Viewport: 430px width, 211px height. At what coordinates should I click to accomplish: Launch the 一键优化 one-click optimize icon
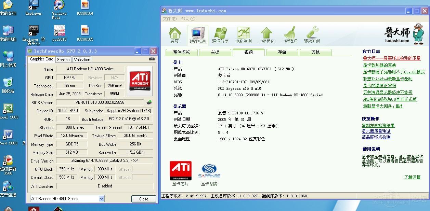[x=266, y=35]
